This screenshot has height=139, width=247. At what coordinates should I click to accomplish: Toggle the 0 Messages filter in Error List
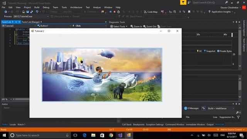(191, 108)
